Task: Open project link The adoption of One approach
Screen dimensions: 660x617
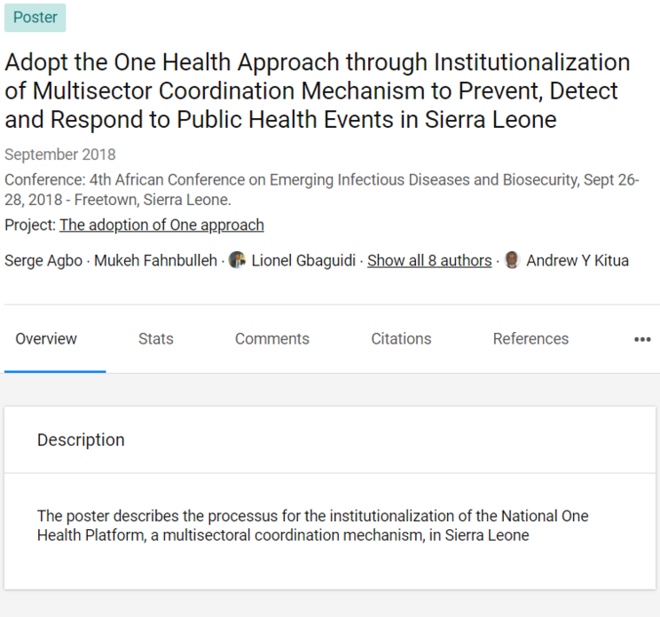Action: coord(161,225)
